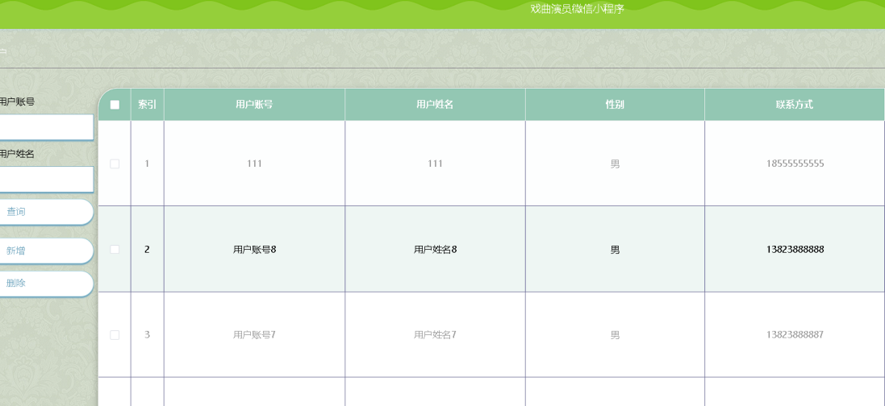Click the 用户账号7 account cell
The height and width of the screenshot is (406, 885).
[x=255, y=335]
